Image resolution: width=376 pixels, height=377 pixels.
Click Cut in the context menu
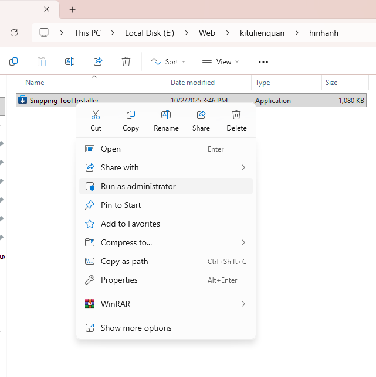coord(96,121)
